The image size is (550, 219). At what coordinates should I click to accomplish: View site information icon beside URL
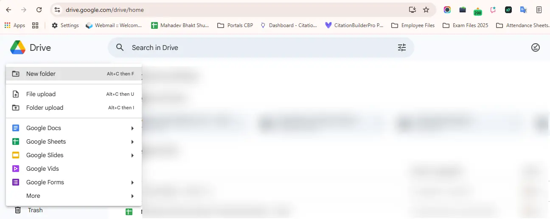click(x=58, y=10)
